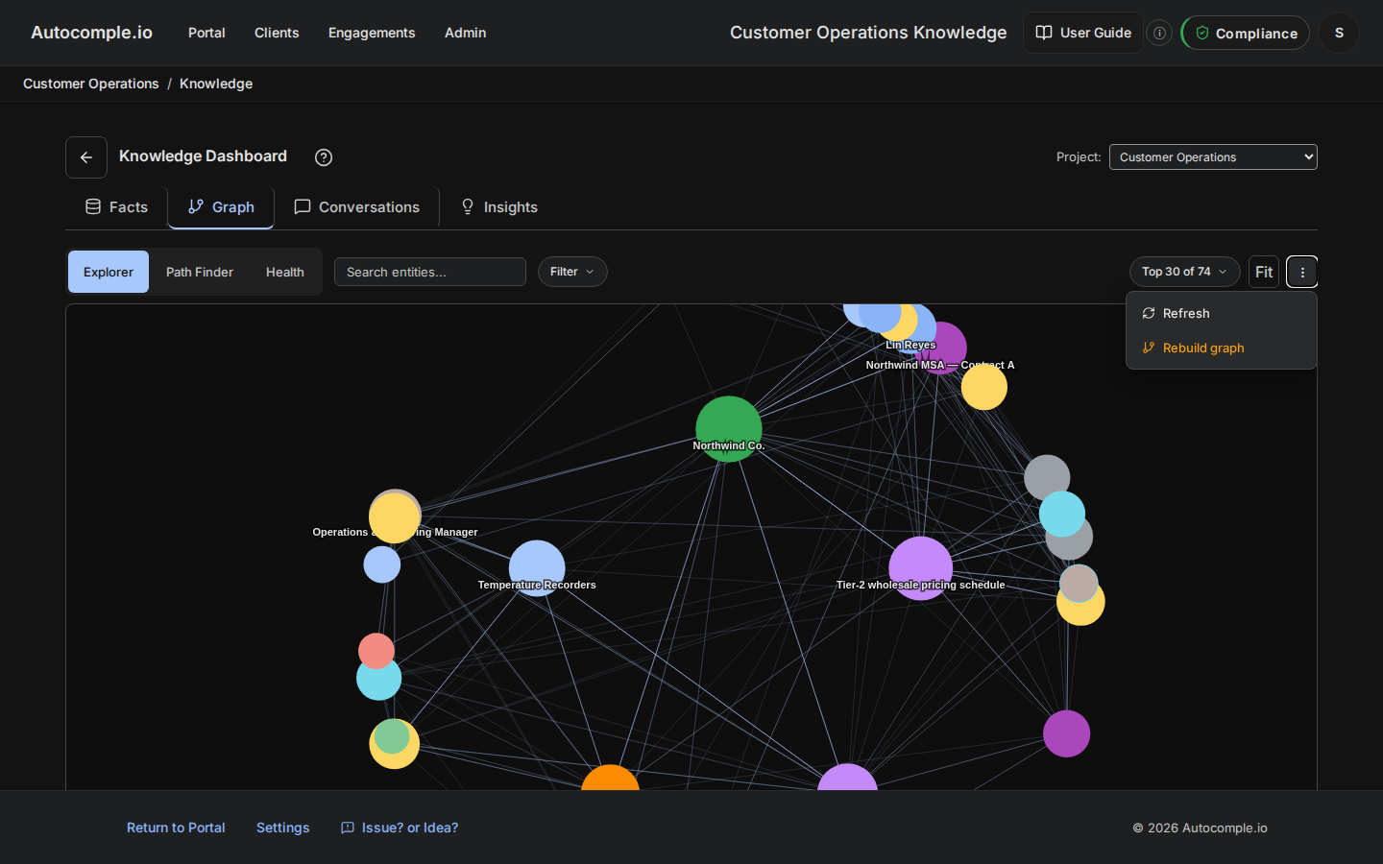
Task: Open the User Guide
Action: pos(1083,33)
